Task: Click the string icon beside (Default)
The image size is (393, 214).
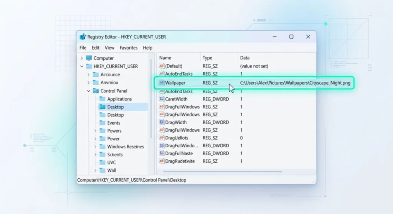Action: [x=162, y=66]
